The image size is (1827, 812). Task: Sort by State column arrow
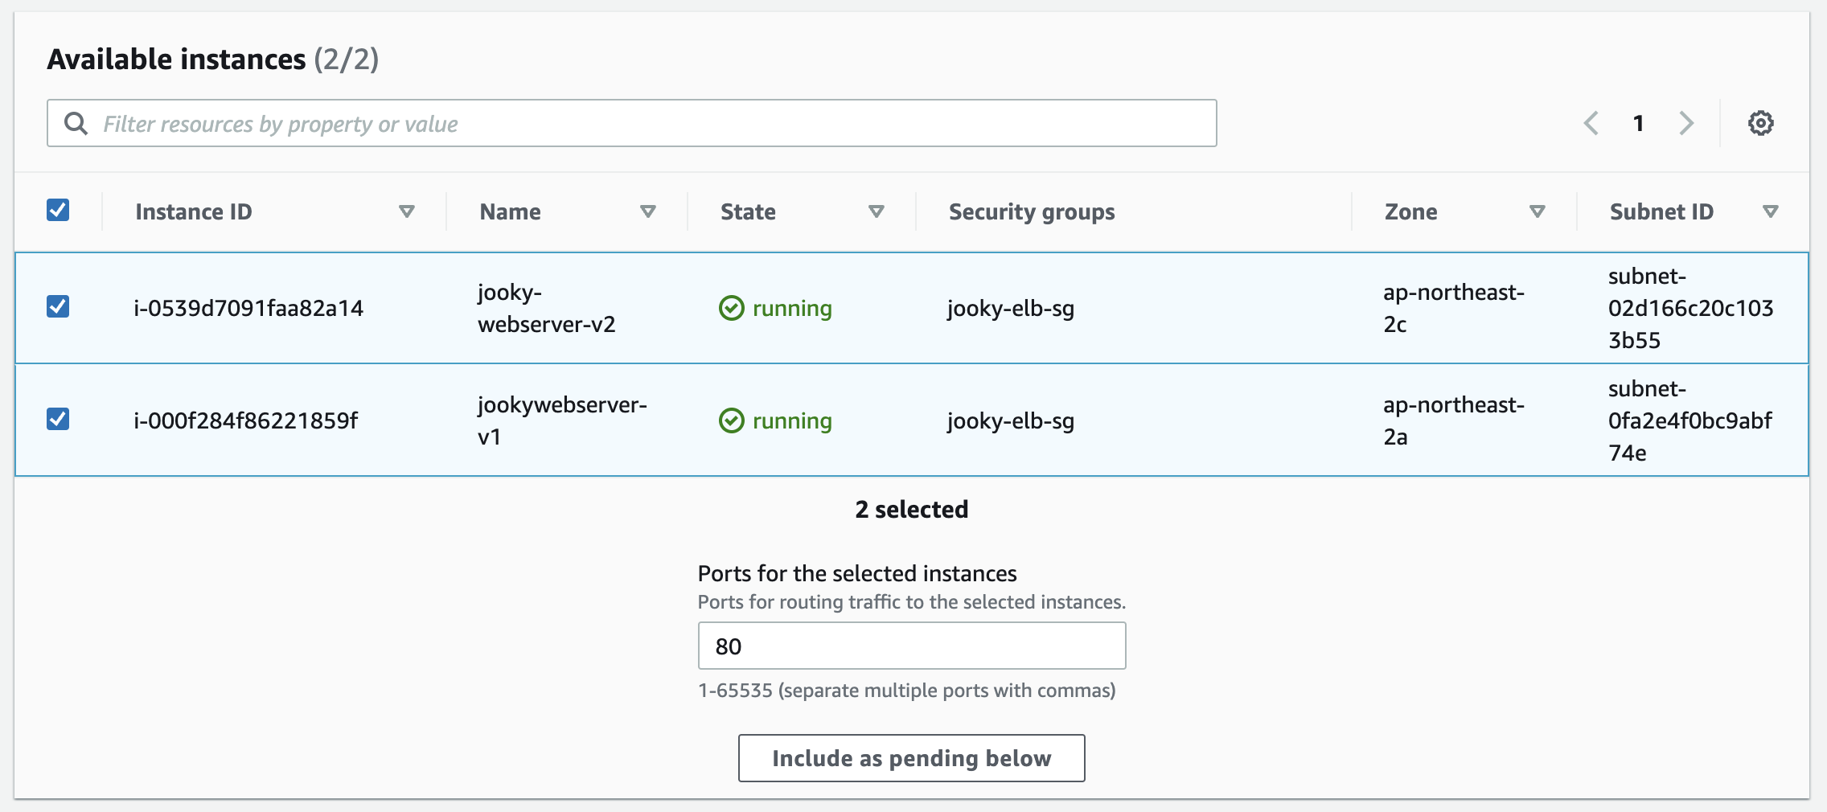pos(877,211)
